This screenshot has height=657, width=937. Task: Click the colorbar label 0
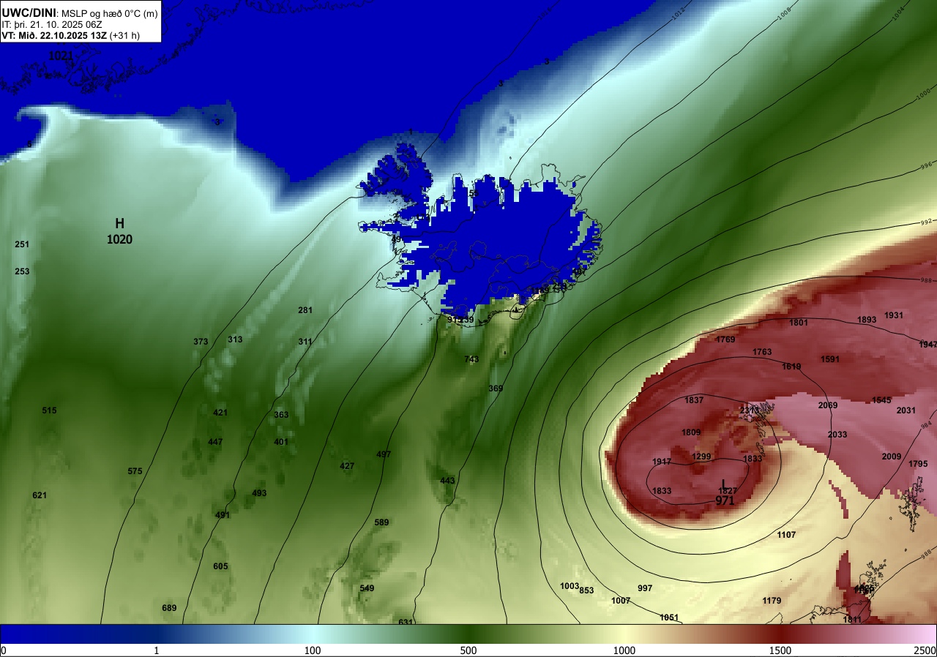[x=4, y=650]
